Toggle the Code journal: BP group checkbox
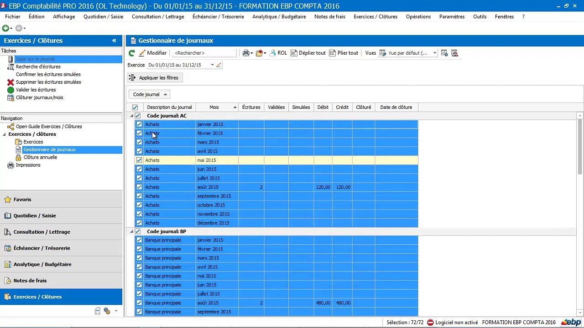This screenshot has width=584, height=328. pyautogui.click(x=137, y=231)
